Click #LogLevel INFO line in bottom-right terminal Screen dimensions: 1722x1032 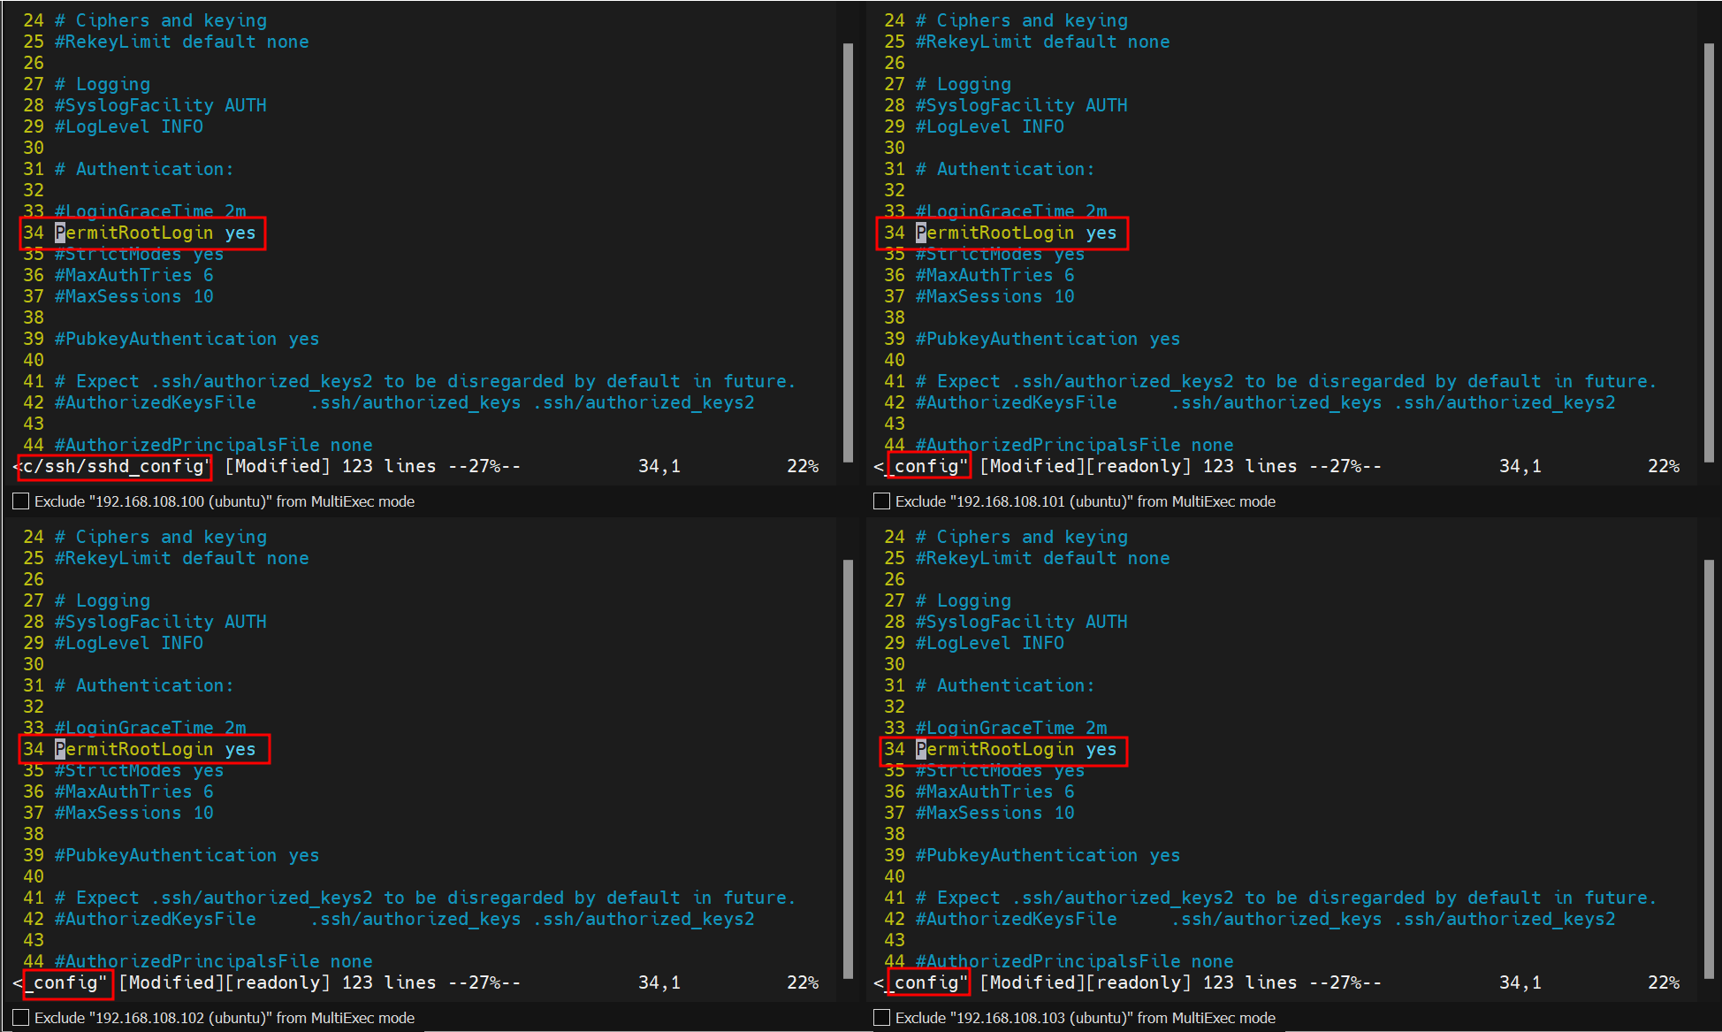pyautogui.click(x=989, y=643)
